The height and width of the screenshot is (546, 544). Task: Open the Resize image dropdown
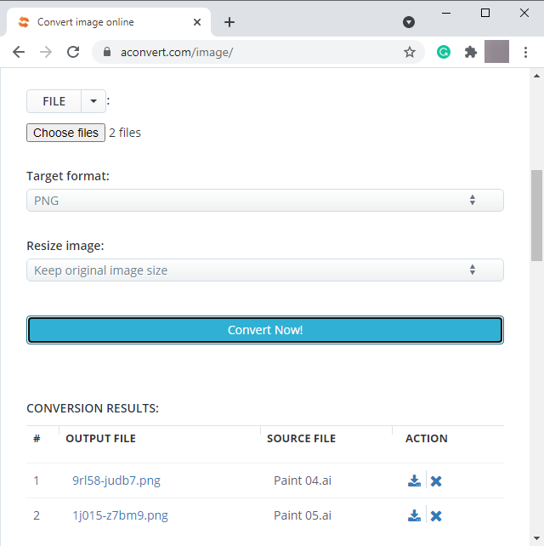[x=265, y=270]
